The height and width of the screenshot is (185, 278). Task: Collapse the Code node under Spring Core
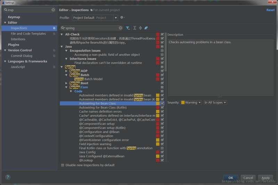point(71,91)
